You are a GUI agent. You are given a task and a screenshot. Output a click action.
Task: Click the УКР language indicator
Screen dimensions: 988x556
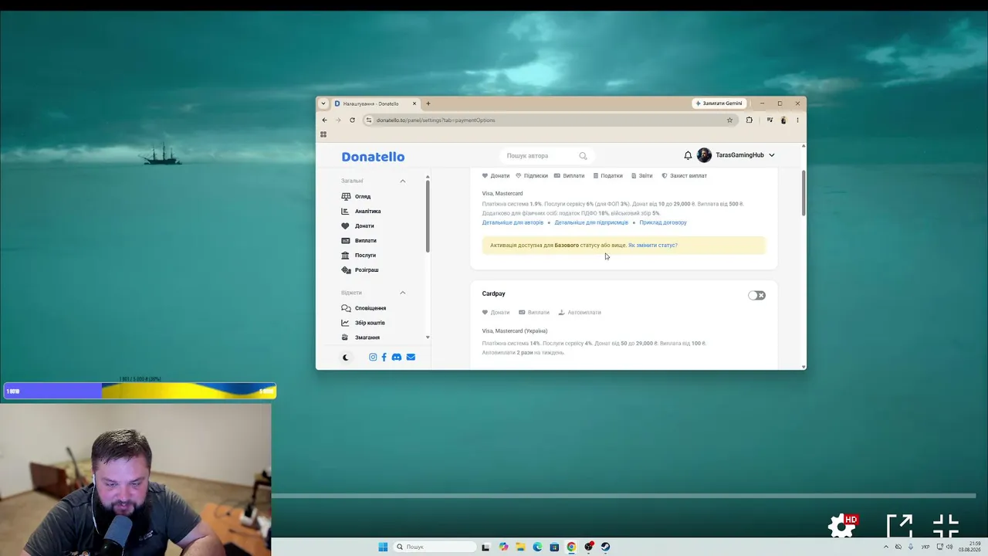coord(925,547)
